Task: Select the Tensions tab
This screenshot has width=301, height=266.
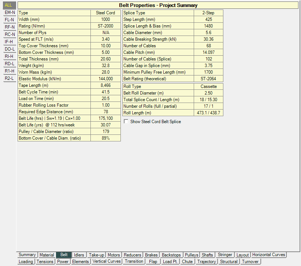Action: (45, 262)
